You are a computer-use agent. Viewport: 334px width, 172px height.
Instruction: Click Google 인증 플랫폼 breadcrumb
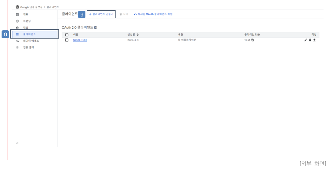(31, 7)
